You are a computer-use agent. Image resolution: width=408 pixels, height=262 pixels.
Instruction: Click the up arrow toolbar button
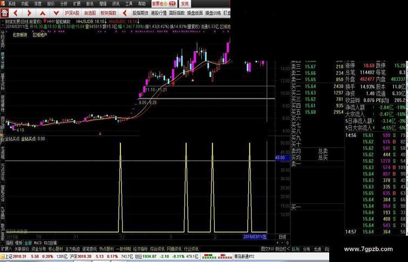click(x=43, y=13)
